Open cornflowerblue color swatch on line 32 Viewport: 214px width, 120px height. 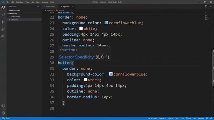(x=111, y=74)
